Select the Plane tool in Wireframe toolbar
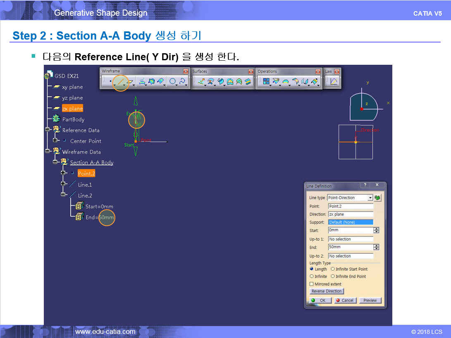 (x=130, y=82)
